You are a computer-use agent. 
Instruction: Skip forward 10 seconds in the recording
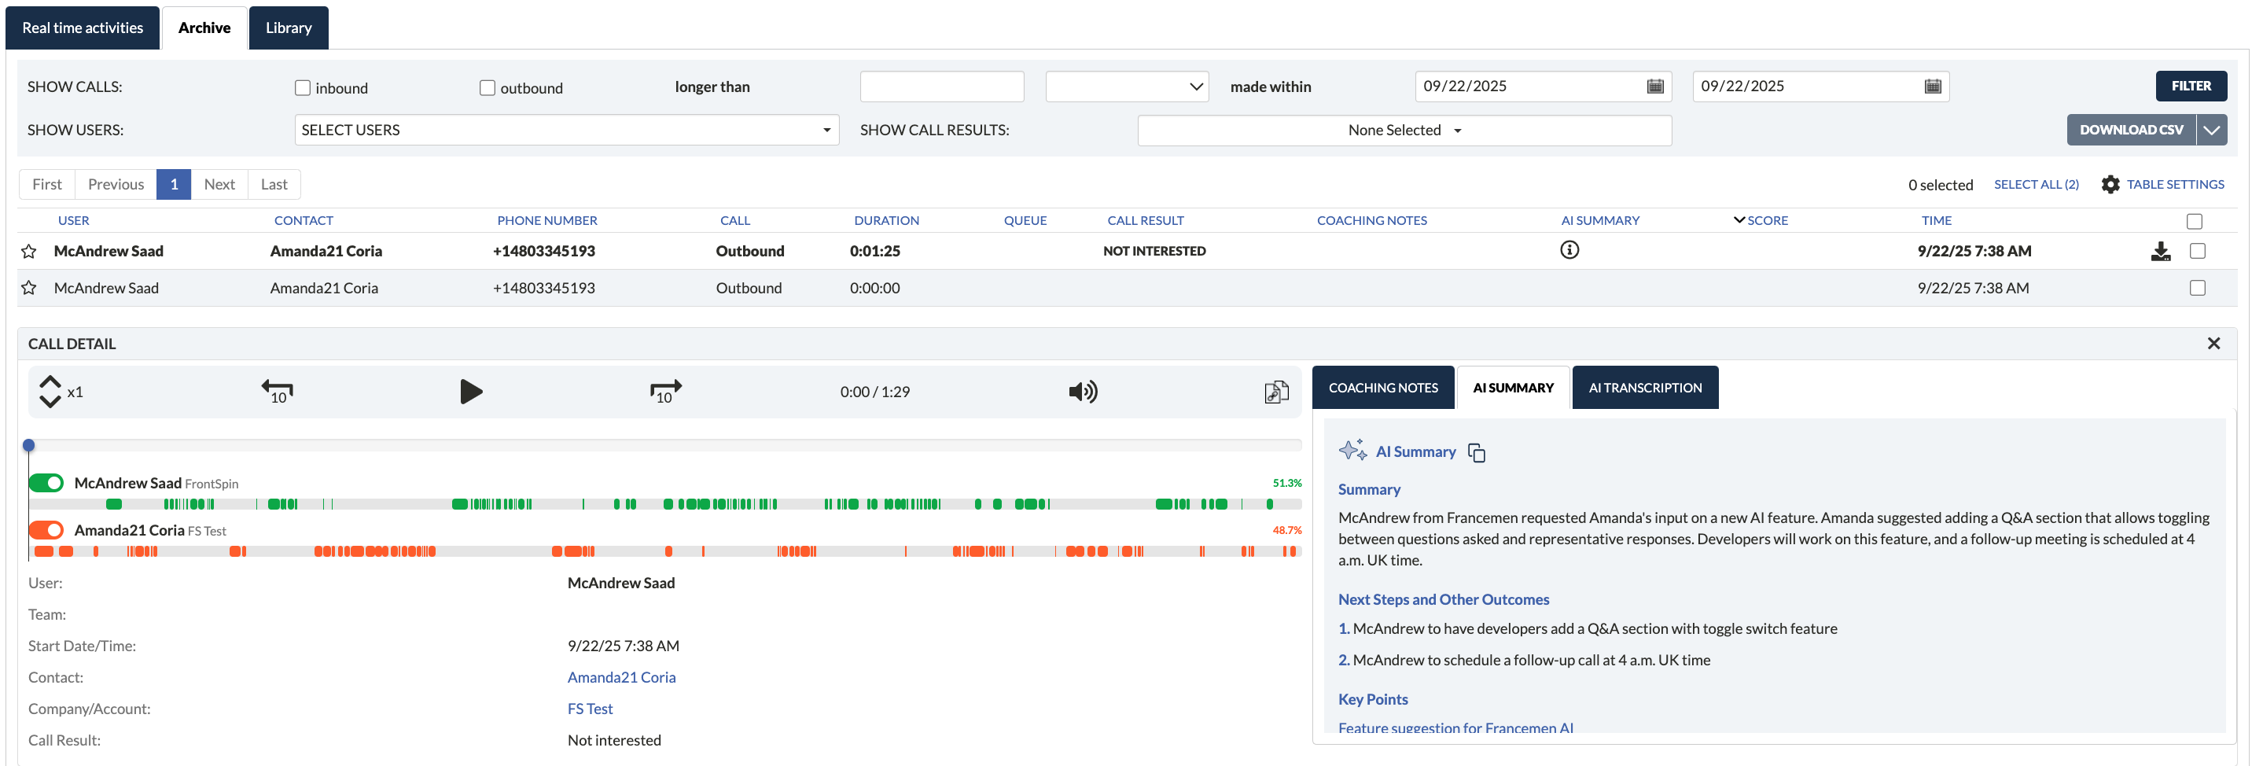[665, 392]
